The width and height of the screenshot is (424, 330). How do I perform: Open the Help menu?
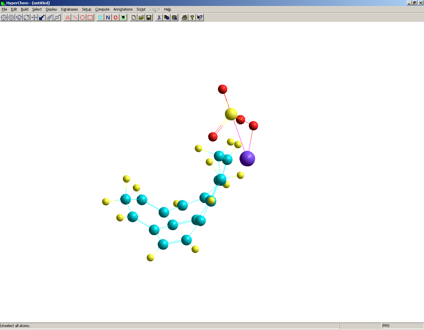pyautogui.click(x=168, y=9)
